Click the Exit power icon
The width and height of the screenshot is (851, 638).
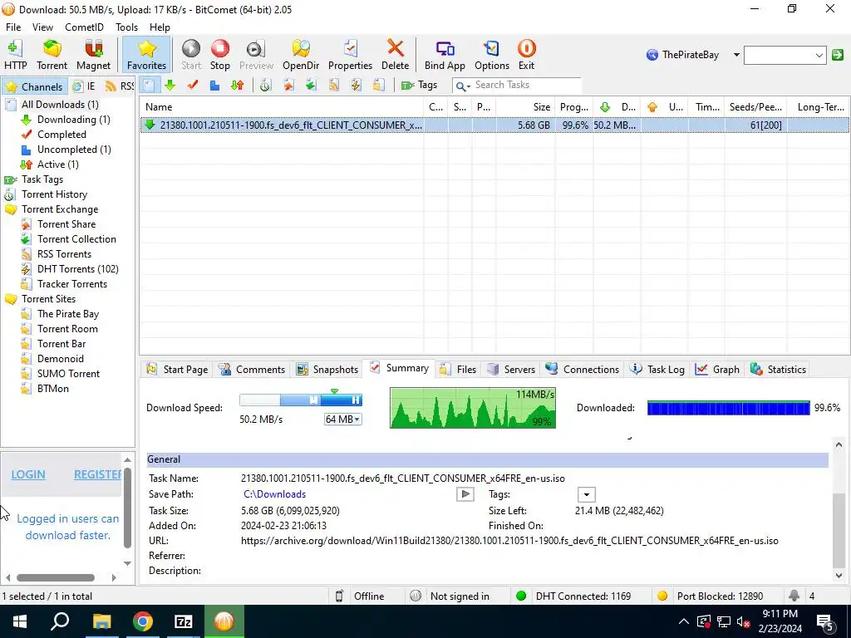click(x=526, y=55)
